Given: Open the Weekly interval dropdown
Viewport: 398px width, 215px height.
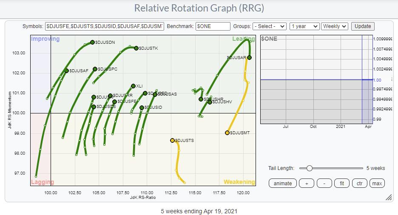Looking at the screenshot, I should pos(335,26).
